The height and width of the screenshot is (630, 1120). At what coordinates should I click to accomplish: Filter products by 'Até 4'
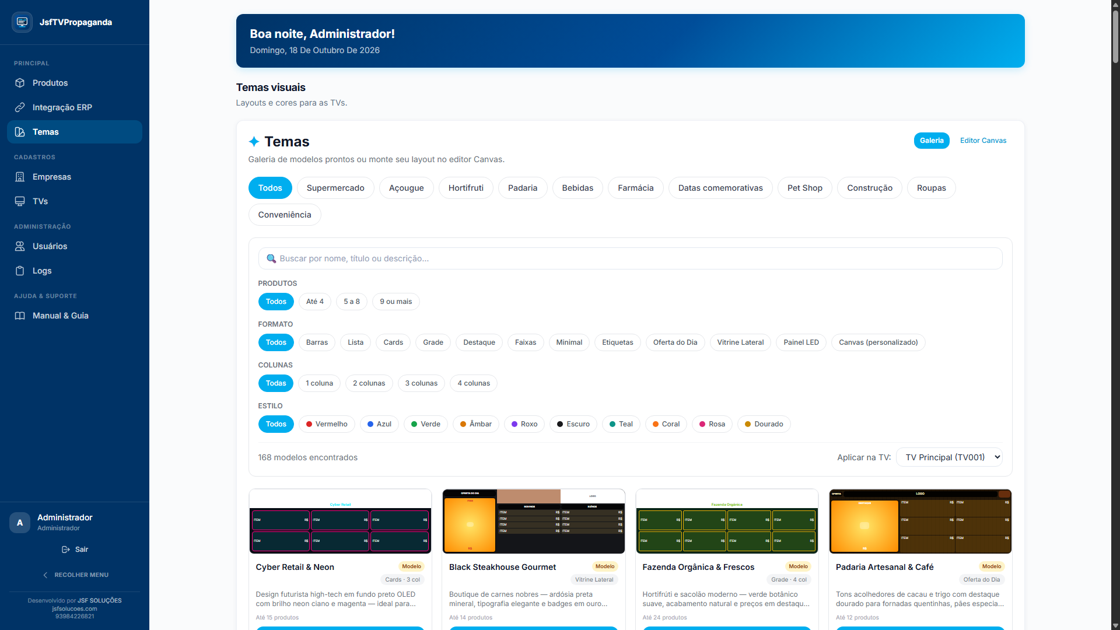(315, 302)
